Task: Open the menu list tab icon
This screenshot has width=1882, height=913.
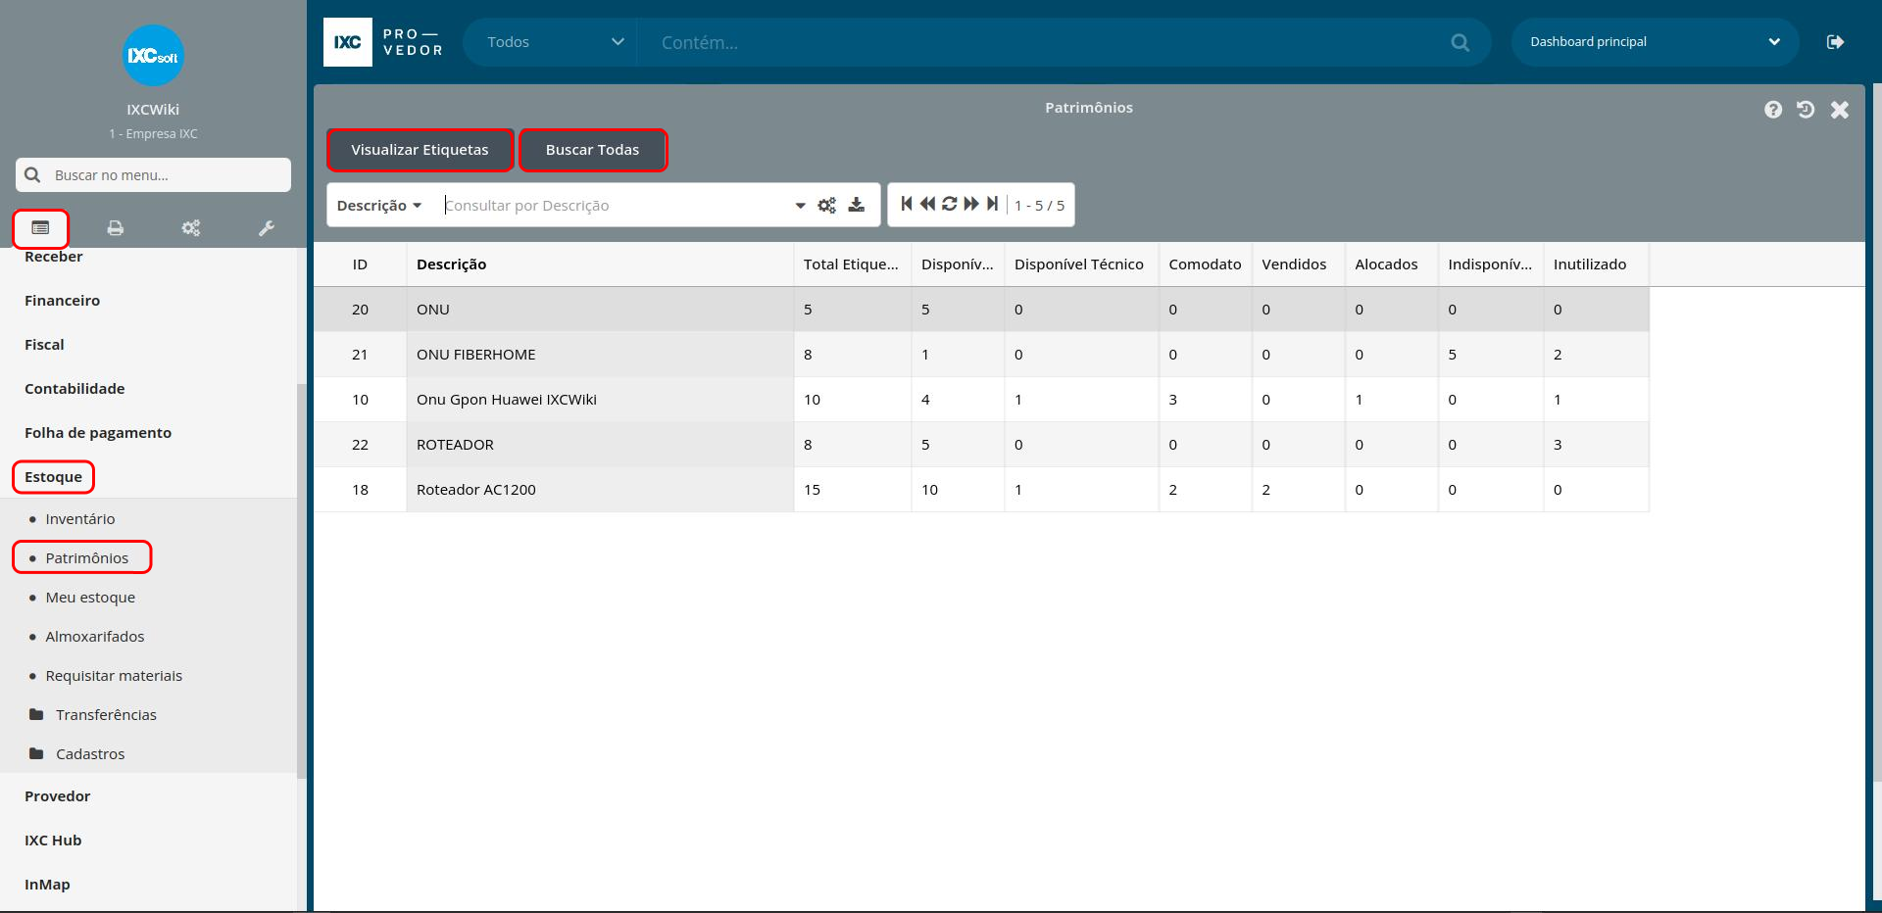Action: (x=40, y=227)
